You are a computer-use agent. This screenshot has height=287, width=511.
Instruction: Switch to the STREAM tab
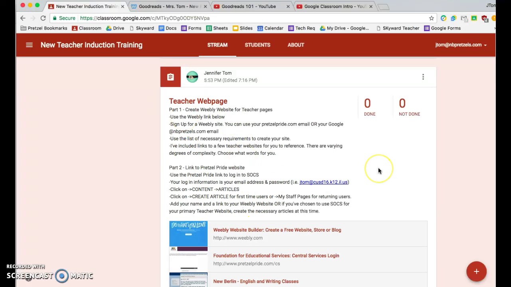[217, 45]
